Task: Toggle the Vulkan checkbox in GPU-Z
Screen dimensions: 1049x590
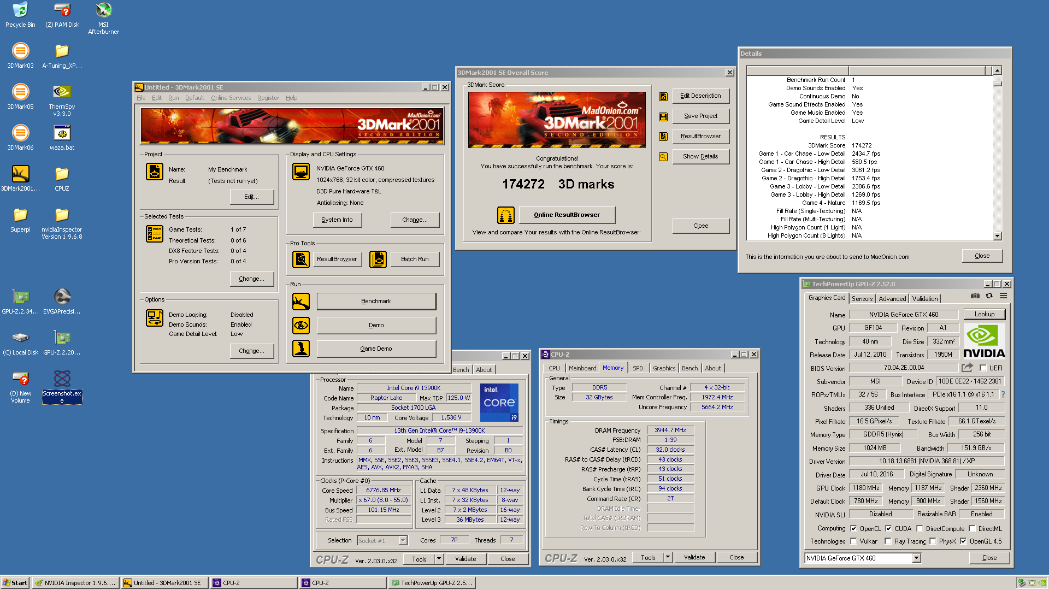Action: coord(853,541)
